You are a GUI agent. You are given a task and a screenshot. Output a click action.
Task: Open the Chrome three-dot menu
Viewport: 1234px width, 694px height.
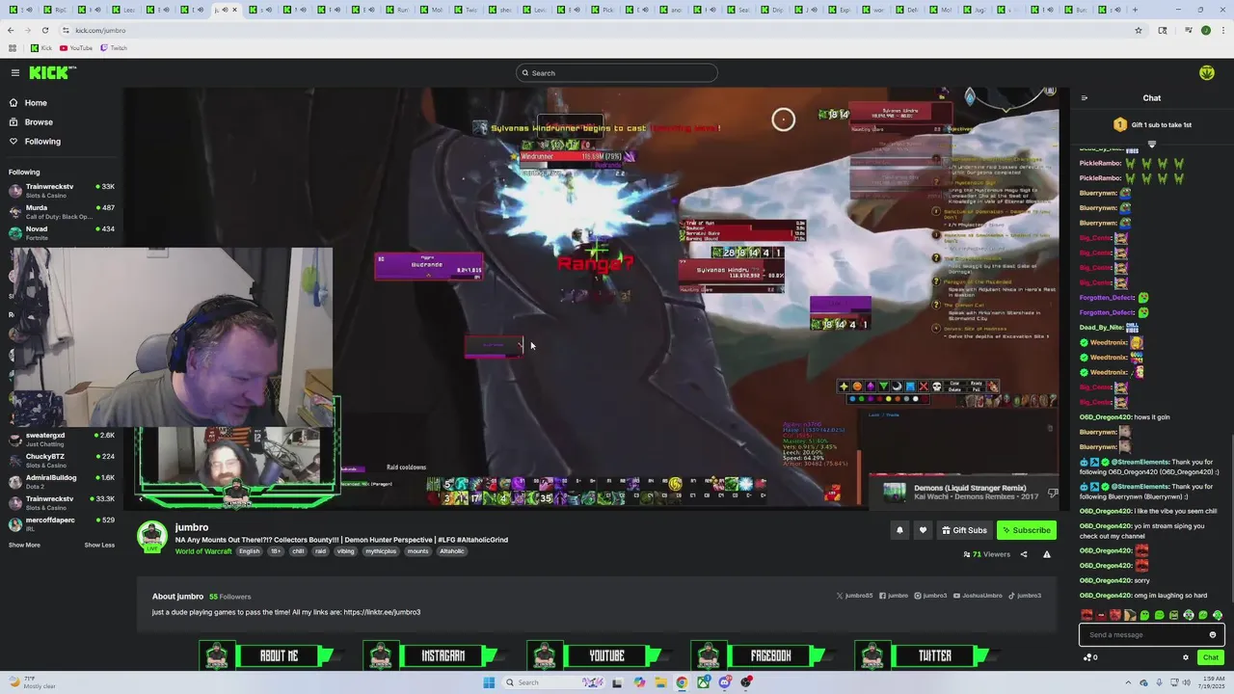pos(1223,30)
